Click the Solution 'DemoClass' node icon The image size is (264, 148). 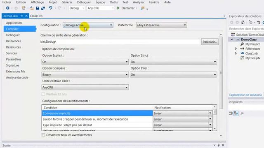point(233,35)
